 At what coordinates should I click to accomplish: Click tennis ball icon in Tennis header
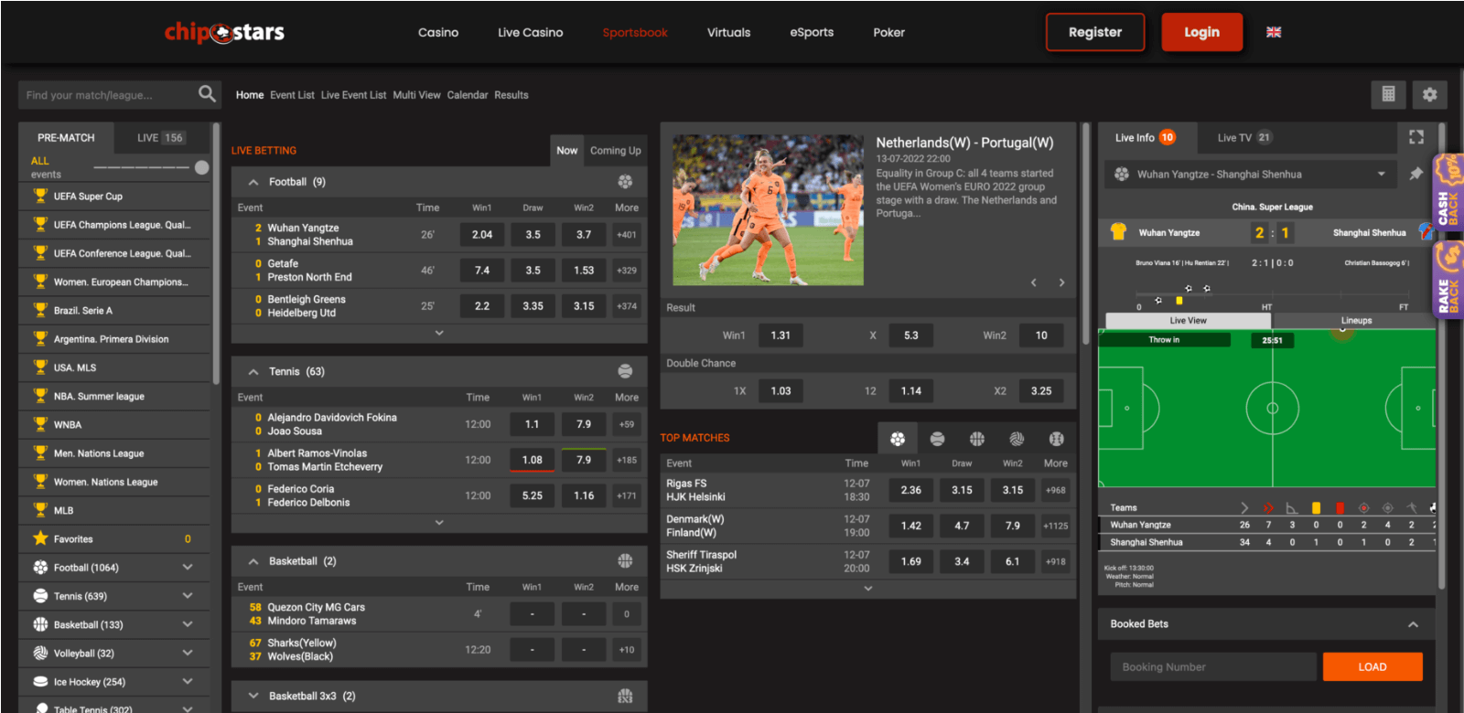(x=625, y=371)
